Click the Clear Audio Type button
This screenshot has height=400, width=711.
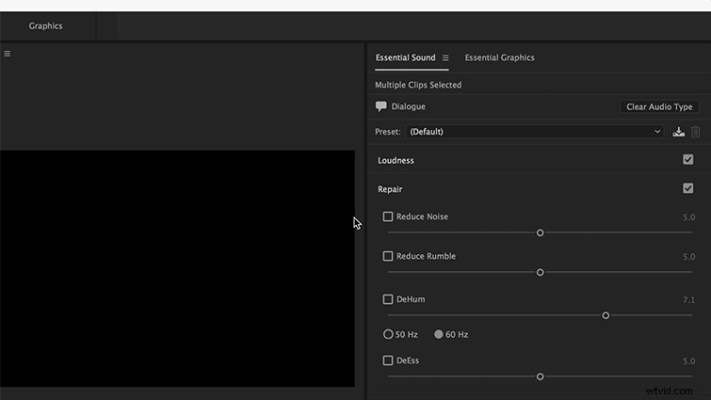pyautogui.click(x=659, y=107)
